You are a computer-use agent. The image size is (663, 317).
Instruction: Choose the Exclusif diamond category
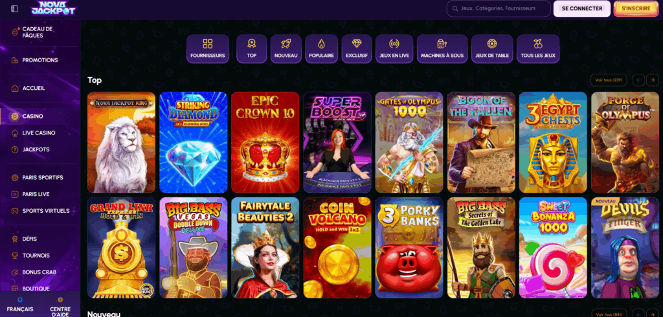(357, 49)
